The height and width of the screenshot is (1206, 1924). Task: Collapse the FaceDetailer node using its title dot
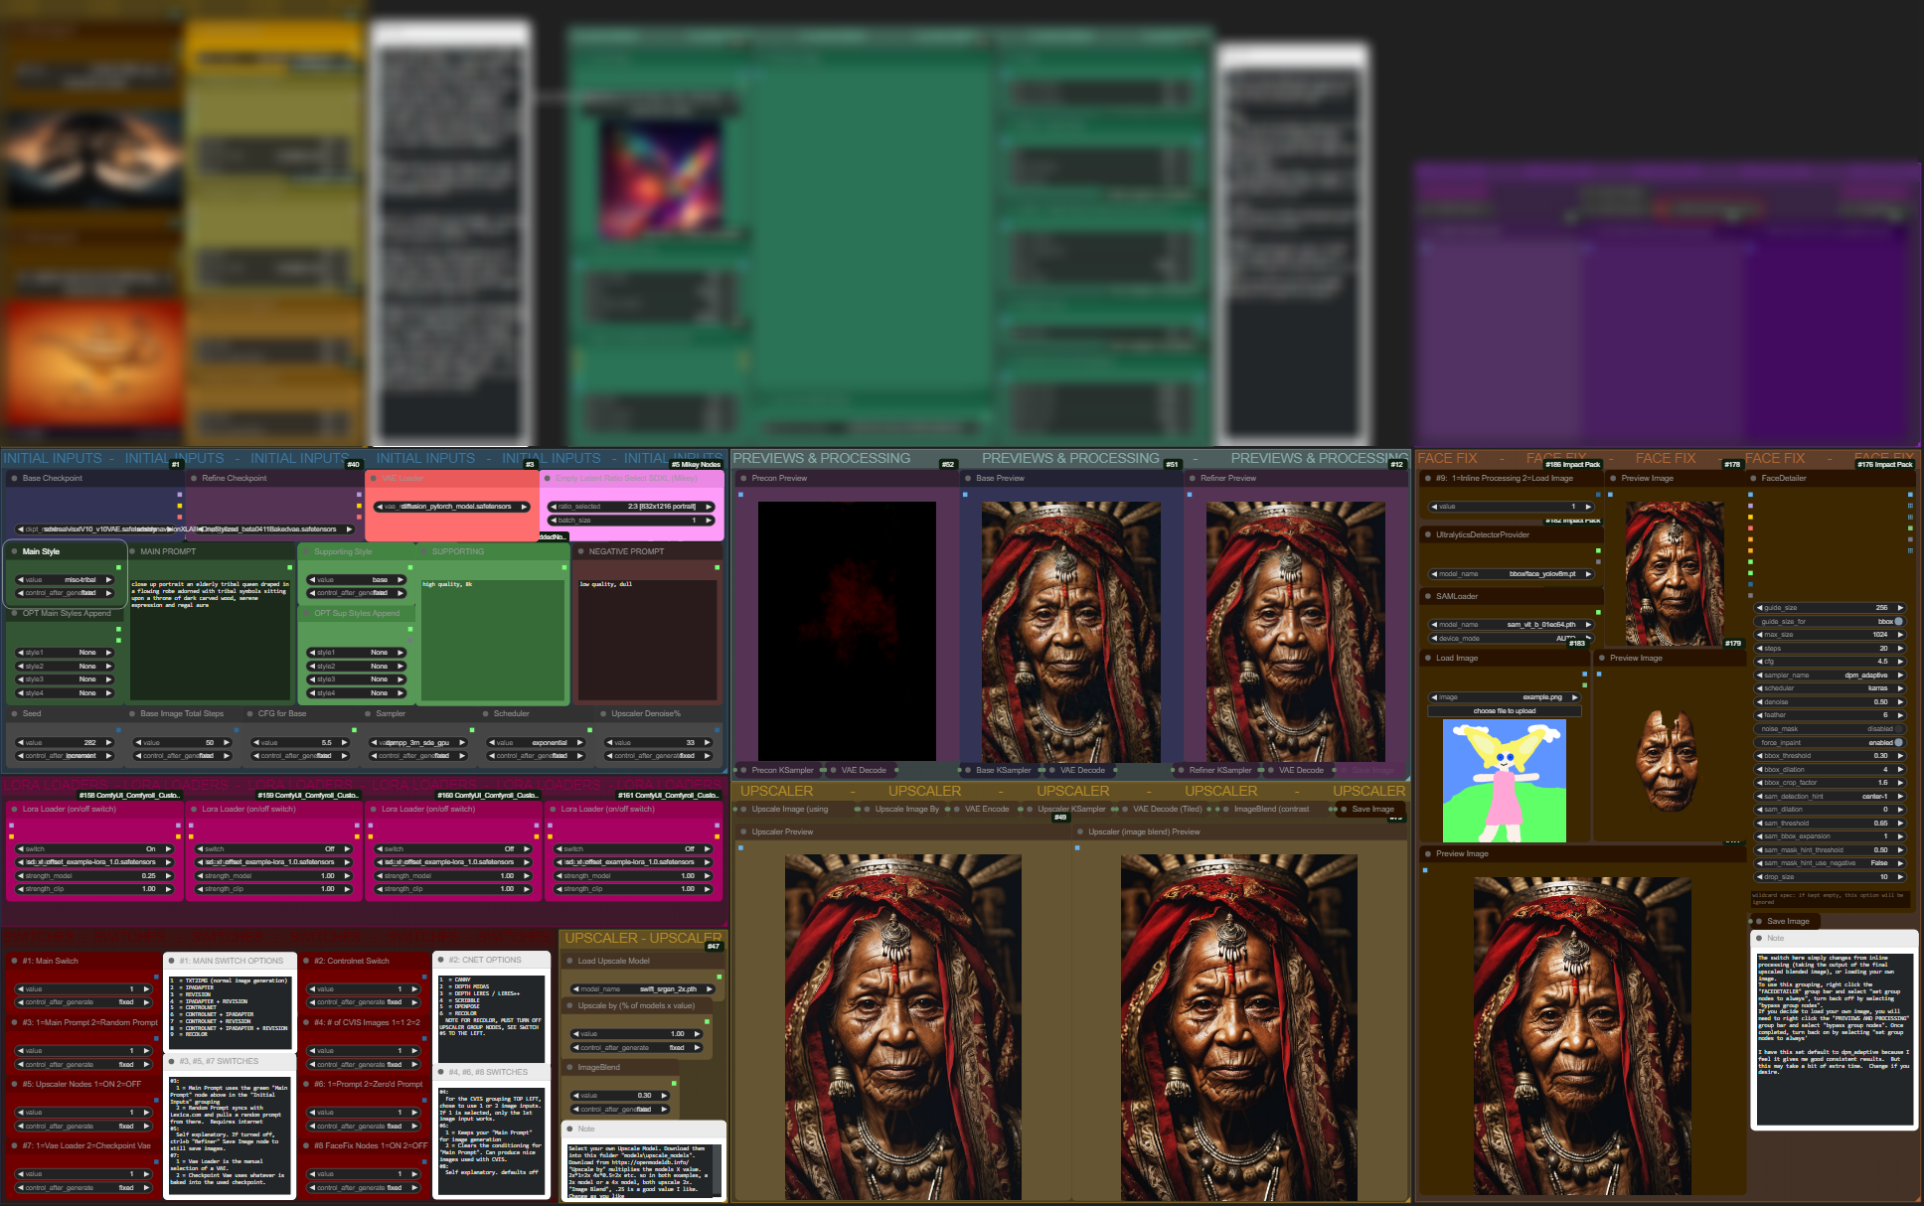click(1753, 479)
